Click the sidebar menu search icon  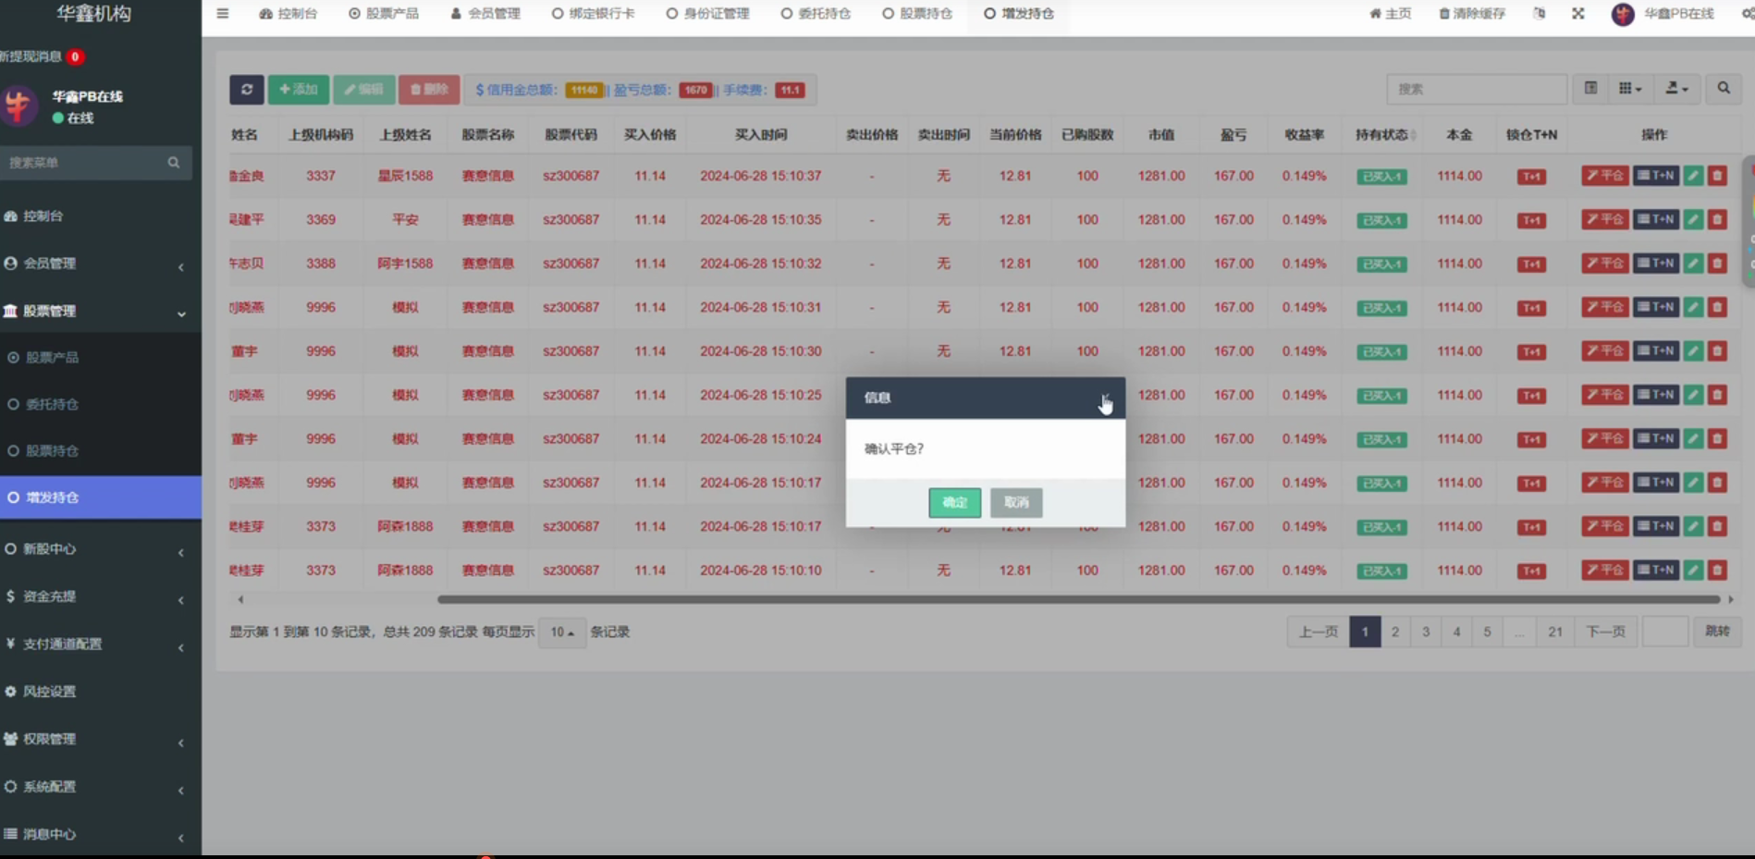[x=174, y=163]
